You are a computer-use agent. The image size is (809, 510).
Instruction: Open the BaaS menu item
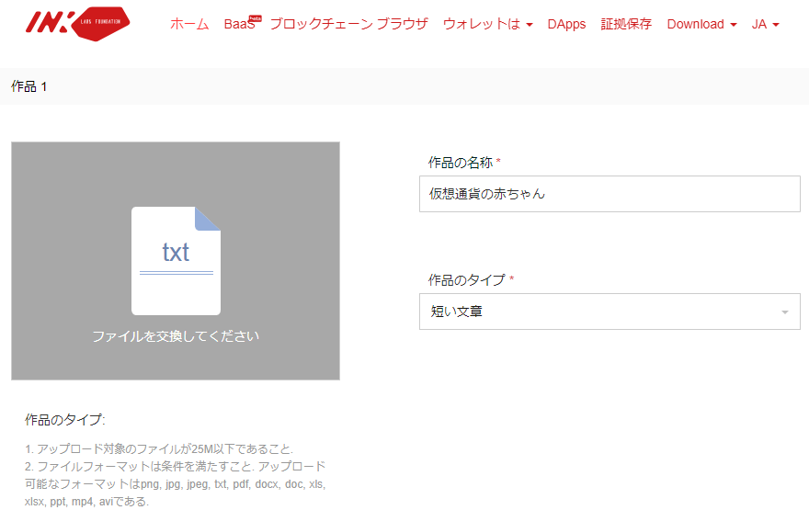(x=237, y=25)
